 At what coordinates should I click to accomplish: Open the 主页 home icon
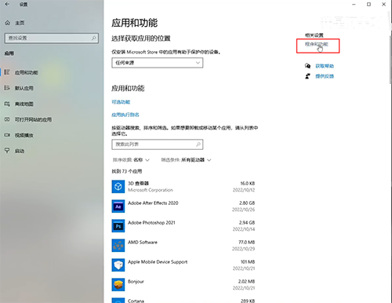click(x=8, y=23)
